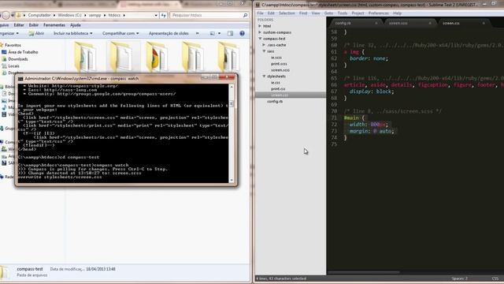Collapse the sass folder
504x284 pixels.
(x=264, y=51)
